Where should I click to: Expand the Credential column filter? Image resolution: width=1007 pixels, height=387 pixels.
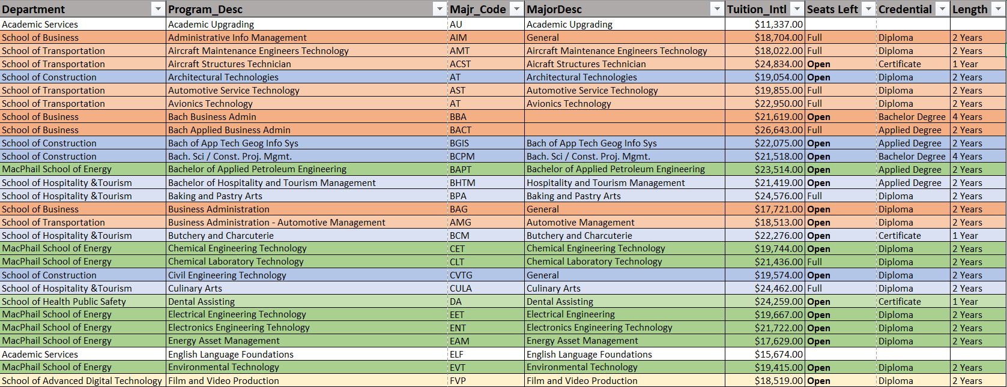(942, 9)
